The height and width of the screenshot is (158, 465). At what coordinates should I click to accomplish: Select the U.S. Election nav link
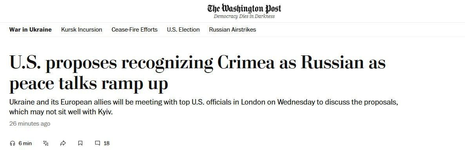[183, 30]
